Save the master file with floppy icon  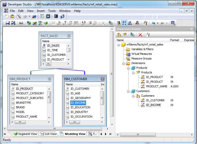(8, 23)
